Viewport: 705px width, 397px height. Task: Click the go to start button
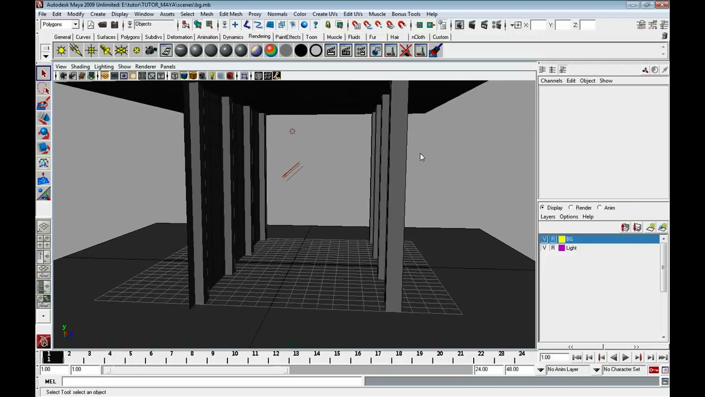point(577,358)
